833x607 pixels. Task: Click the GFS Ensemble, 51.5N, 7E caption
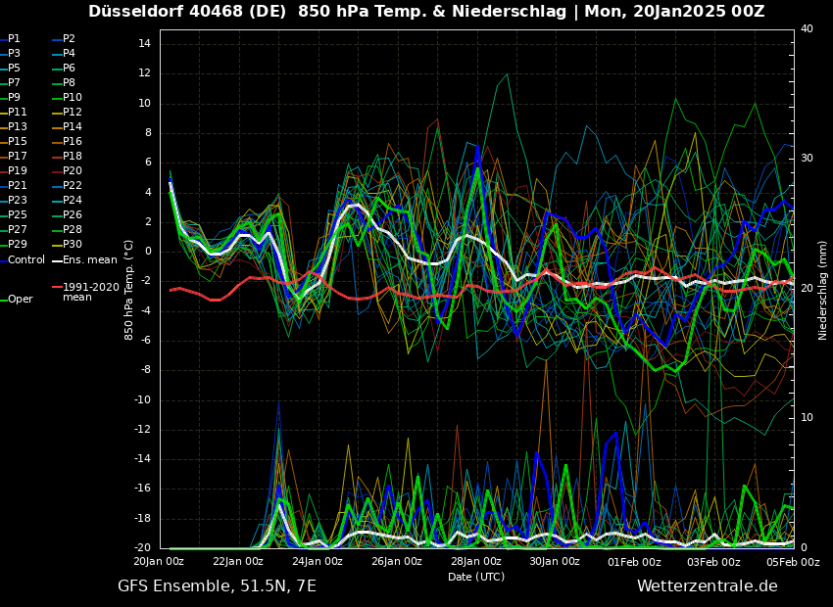coord(217,586)
